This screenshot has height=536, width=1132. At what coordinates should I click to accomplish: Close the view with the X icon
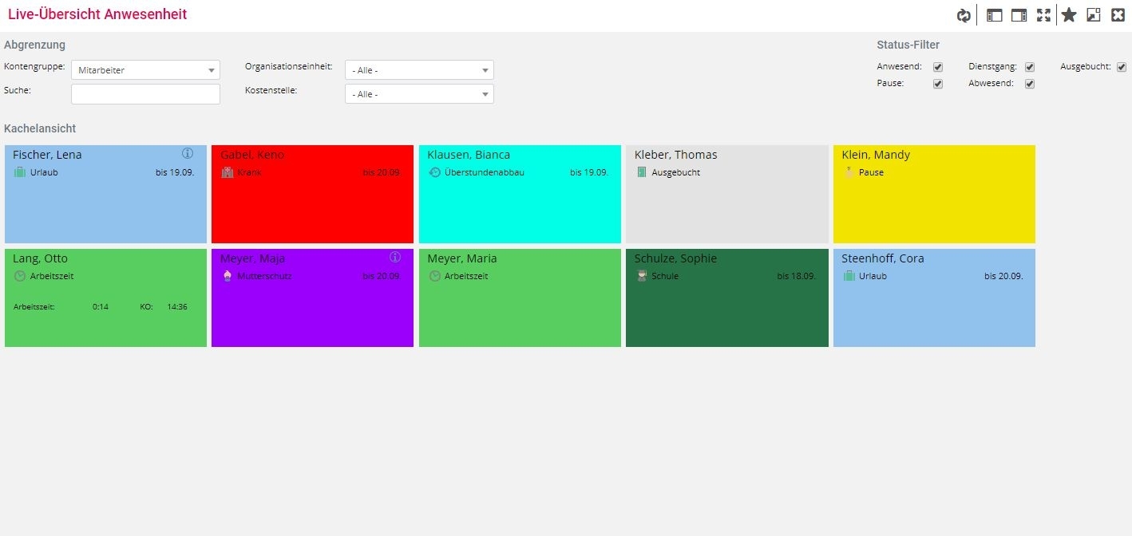click(x=1118, y=15)
